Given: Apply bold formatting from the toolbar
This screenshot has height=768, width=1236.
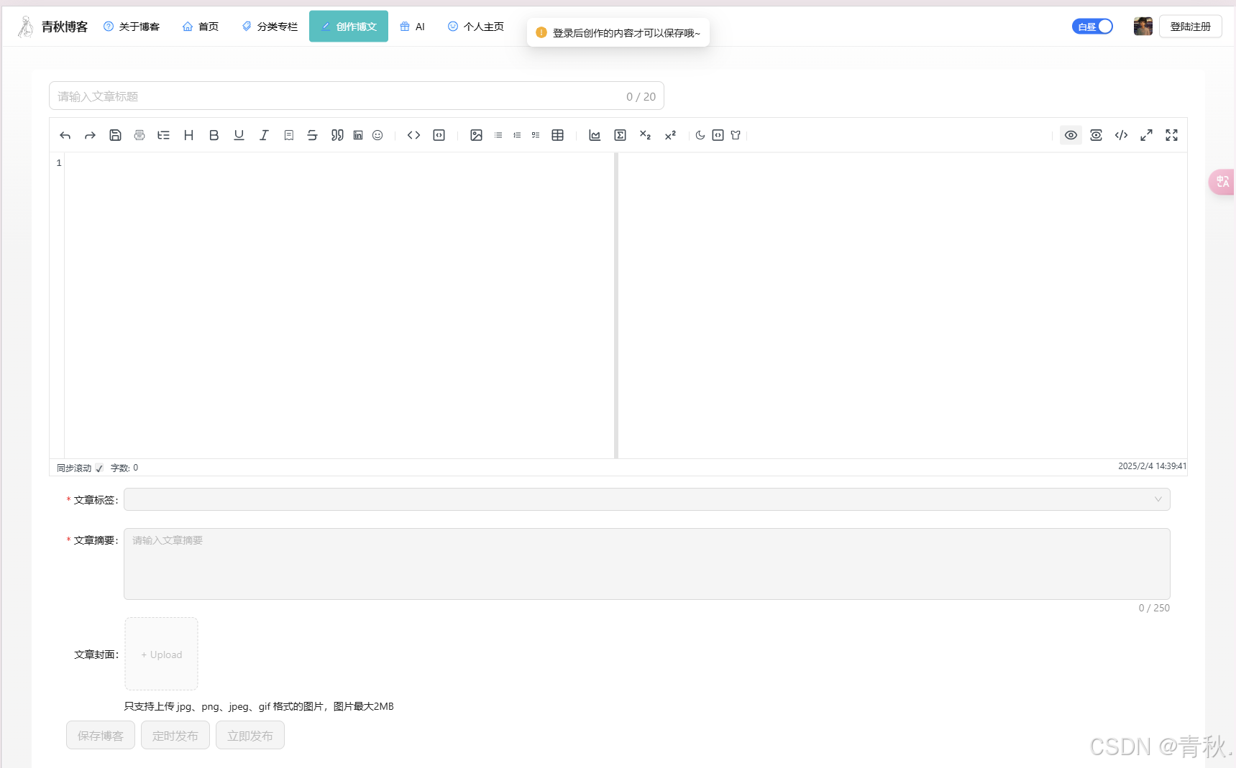Looking at the screenshot, I should click(214, 135).
